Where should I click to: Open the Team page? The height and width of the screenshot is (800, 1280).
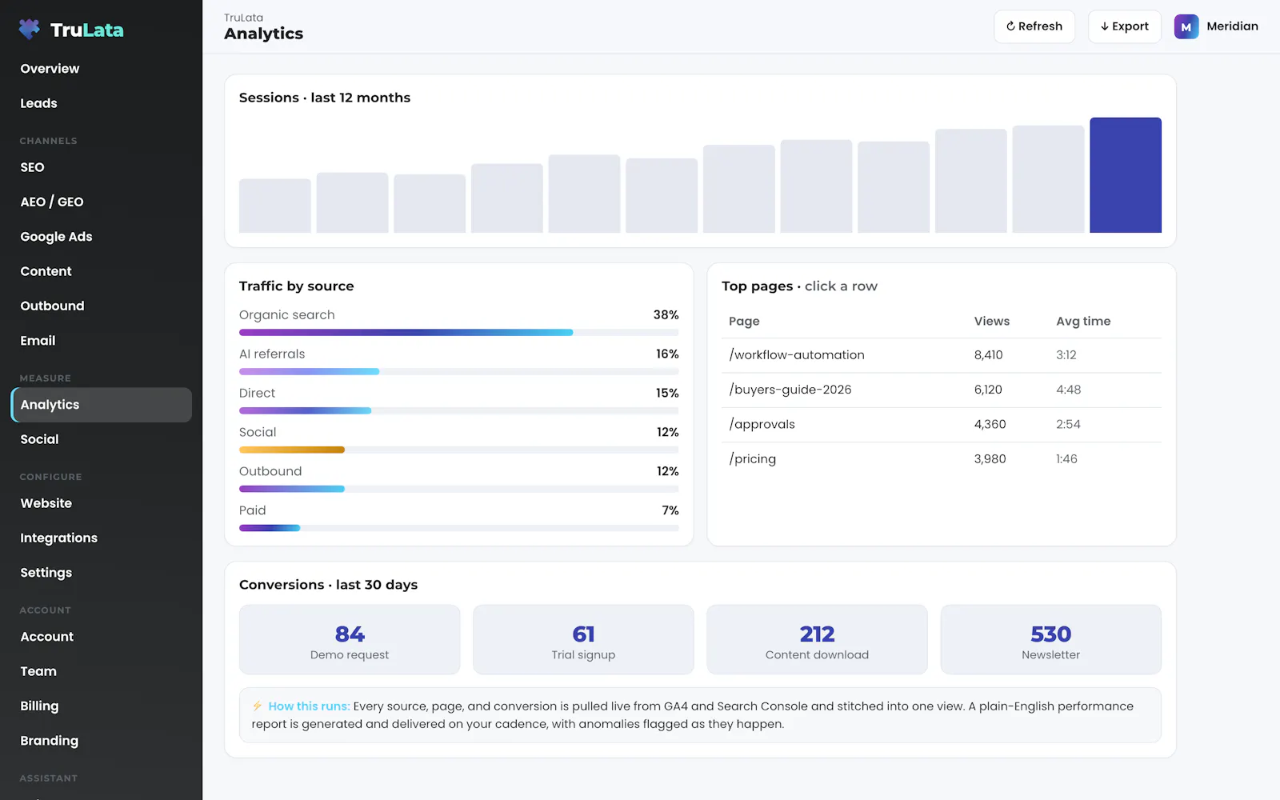(x=102, y=671)
